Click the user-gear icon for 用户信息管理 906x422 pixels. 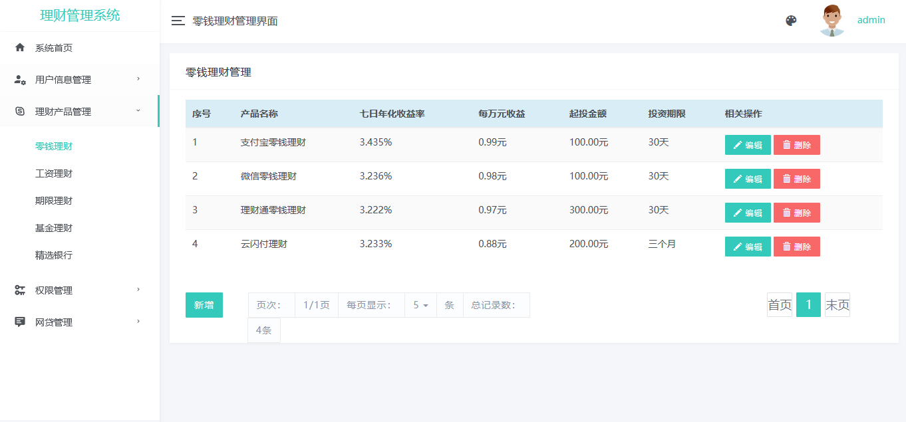tap(20, 80)
